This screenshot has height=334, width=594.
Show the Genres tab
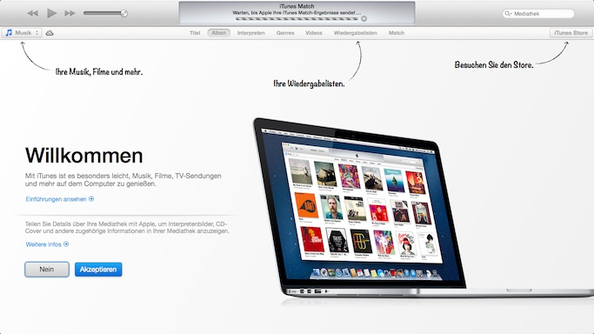[x=285, y=33]
